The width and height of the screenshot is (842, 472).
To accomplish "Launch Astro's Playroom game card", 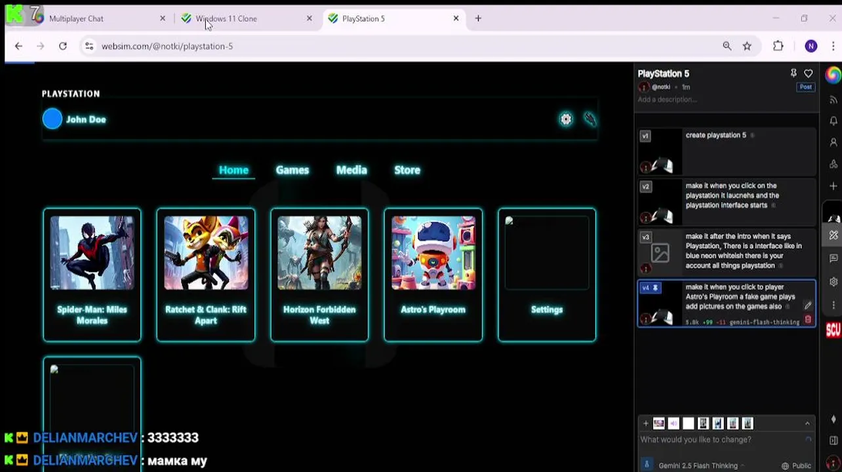I will 433,275.
